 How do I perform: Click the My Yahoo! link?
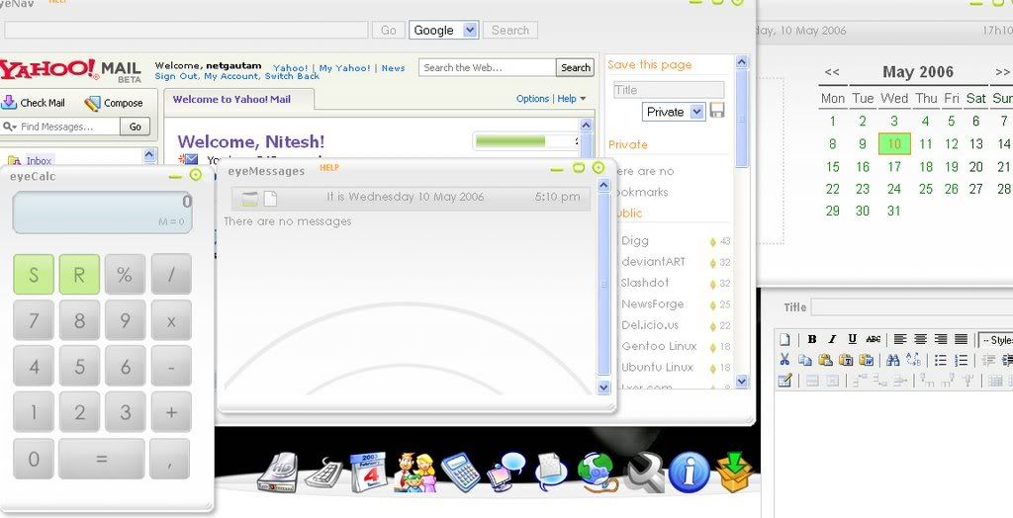pyautogui.click(x=344, y=68)
